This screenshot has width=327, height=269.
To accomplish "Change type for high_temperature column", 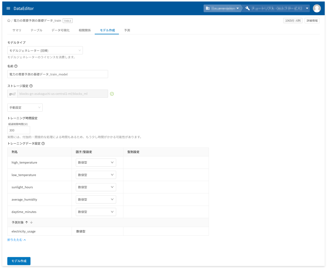I will click(96, 162).
